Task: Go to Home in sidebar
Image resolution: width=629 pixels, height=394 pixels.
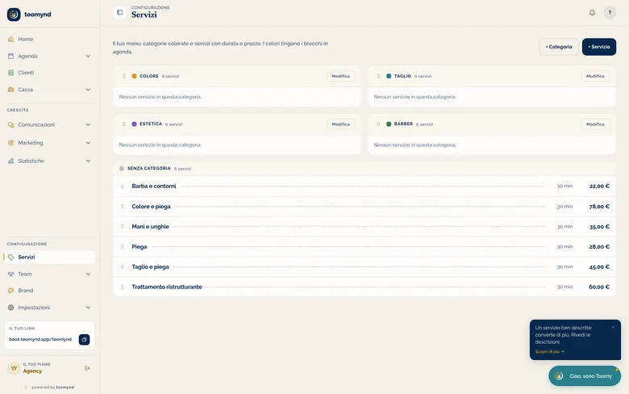Action: point(49,39)
